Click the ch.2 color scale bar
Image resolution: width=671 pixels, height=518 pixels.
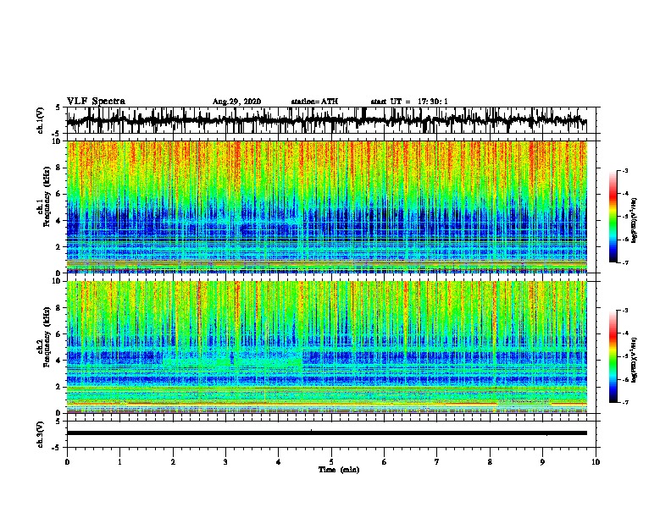click(613, 356)
